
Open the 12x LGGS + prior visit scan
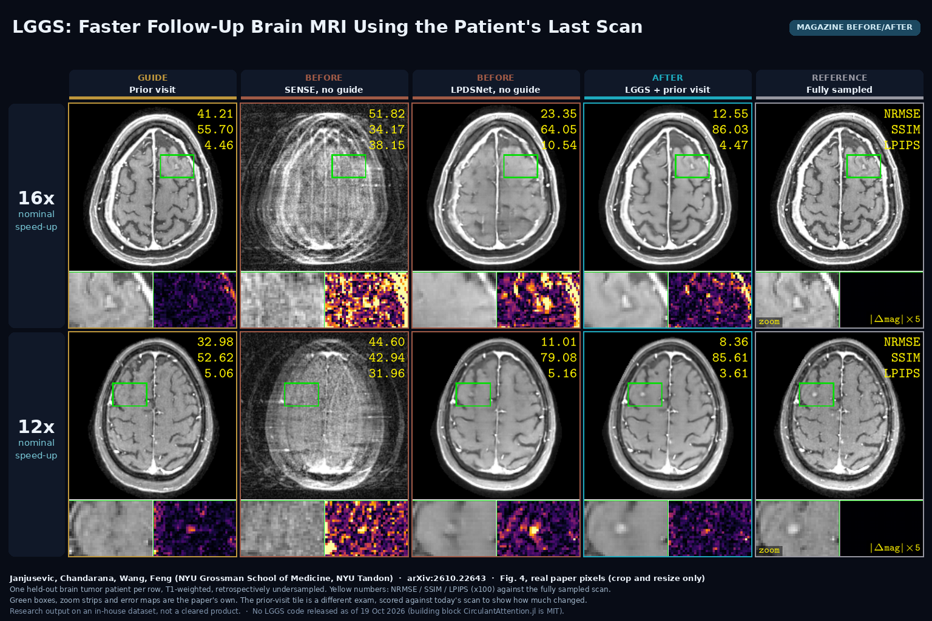(668, 416)
